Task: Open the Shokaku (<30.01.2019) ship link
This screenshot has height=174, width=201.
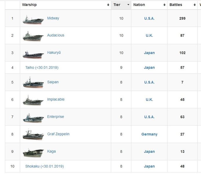Action: pyautogui.click(x=44, y=166)
